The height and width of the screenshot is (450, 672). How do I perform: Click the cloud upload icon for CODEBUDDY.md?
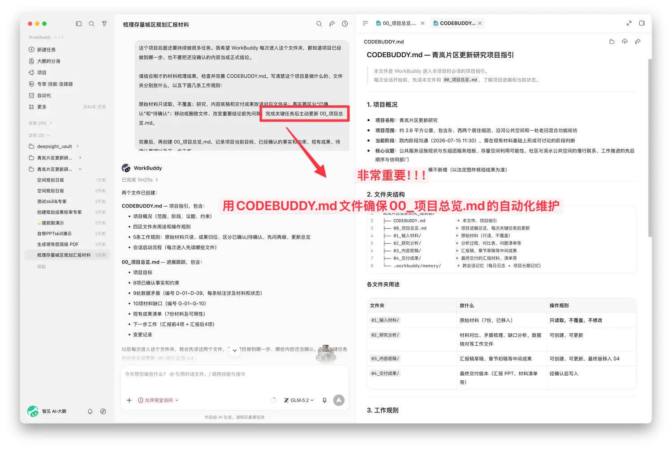[625, 42]
